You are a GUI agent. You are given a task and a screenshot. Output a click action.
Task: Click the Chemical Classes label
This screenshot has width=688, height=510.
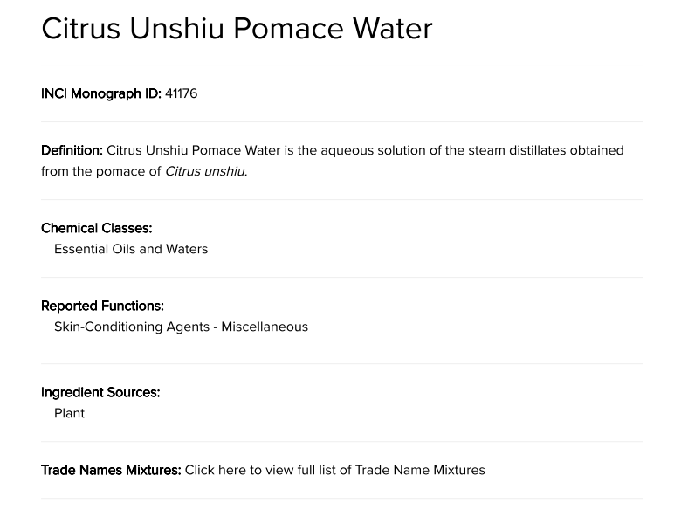96,228
